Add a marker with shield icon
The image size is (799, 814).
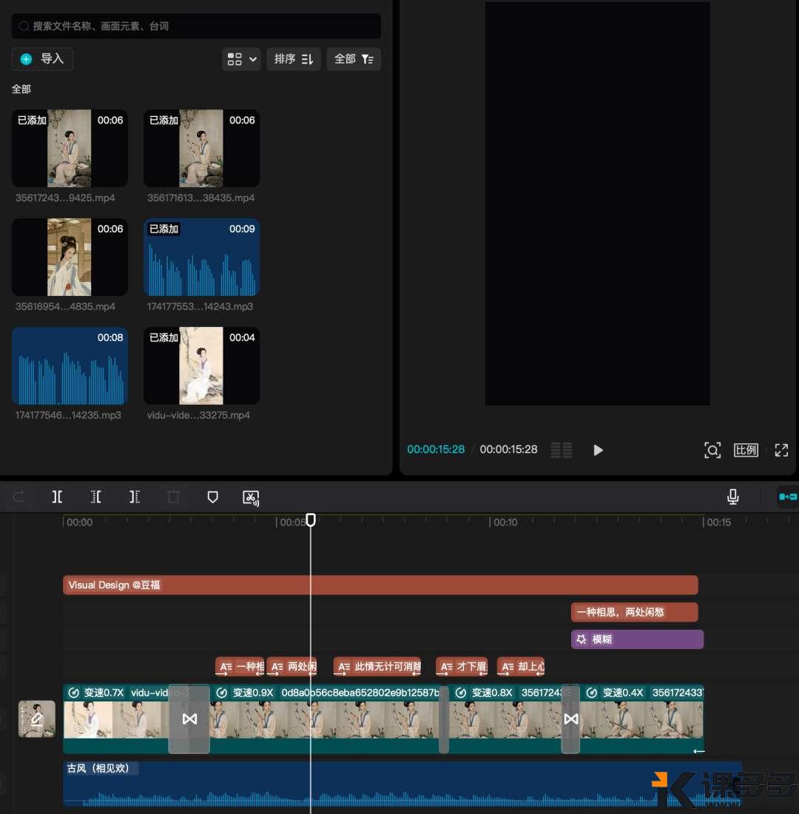point(212,497)
